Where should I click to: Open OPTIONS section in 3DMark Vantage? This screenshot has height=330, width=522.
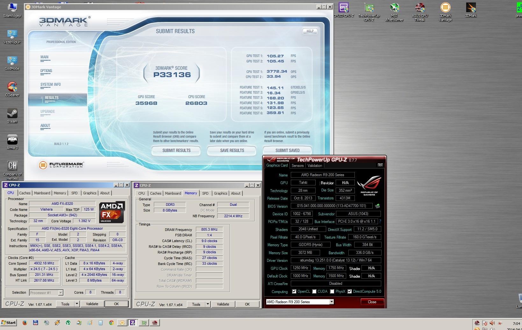coord(46,71)
